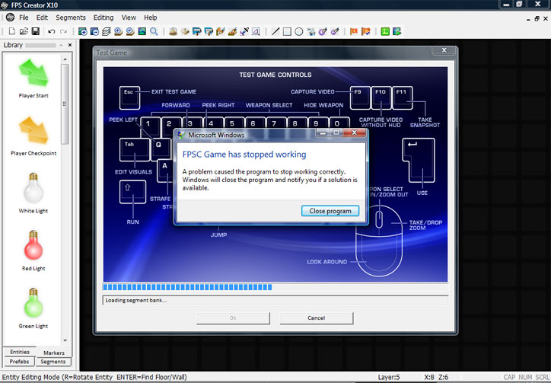The image size is (551, 383).
Task: Switch to the Markers tab
Action: point(54,353)
